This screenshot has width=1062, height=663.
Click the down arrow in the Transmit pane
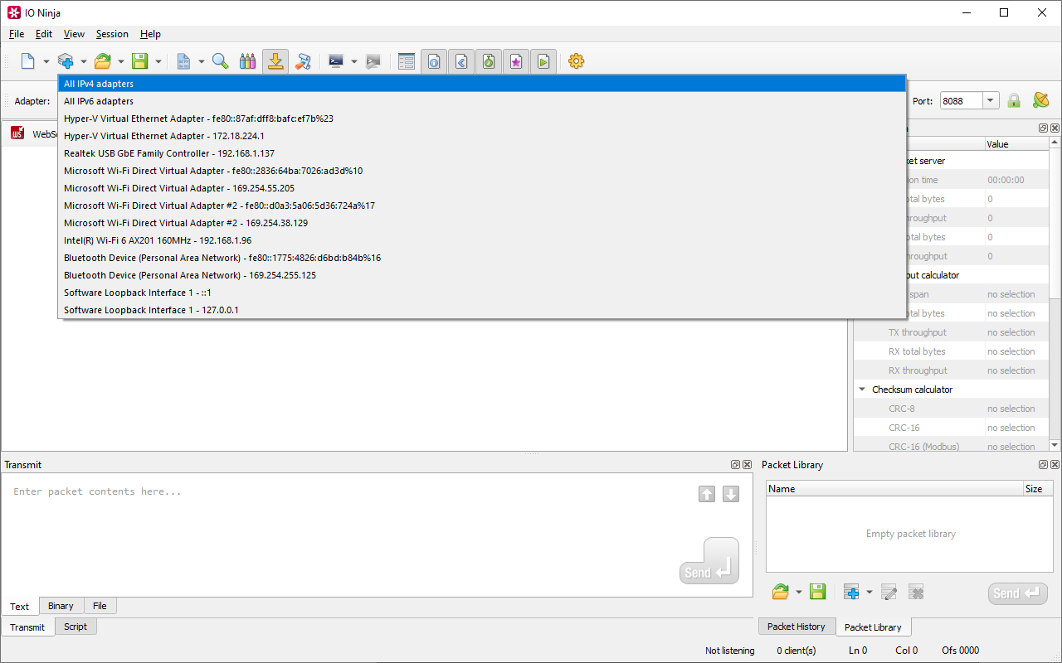point(731,494)
